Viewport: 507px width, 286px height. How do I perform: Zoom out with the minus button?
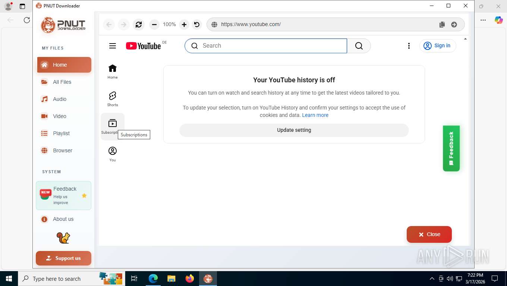(154, 25)
